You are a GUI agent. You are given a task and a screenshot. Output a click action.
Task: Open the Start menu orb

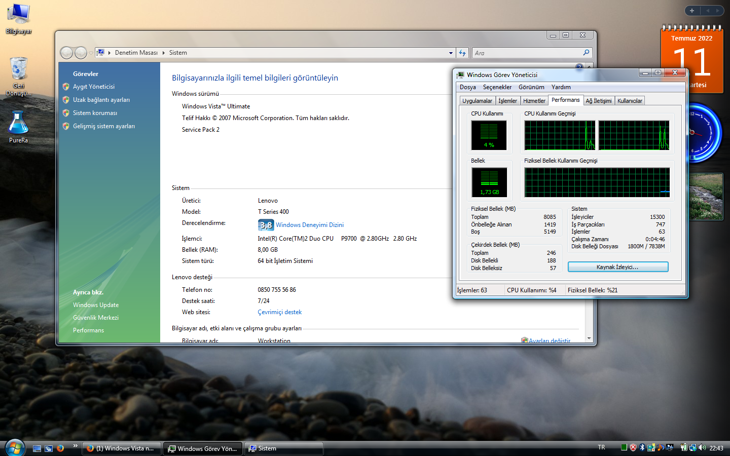pyautogui.click(x=15, y=448)
